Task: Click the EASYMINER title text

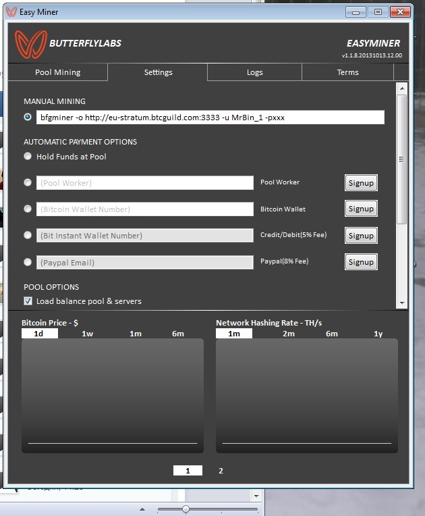Action: point(374,43)
